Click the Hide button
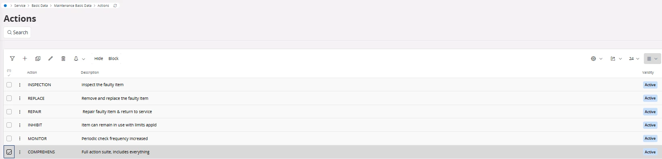The width and height of the screenshot is (662, 159). (x=99, y=59)
